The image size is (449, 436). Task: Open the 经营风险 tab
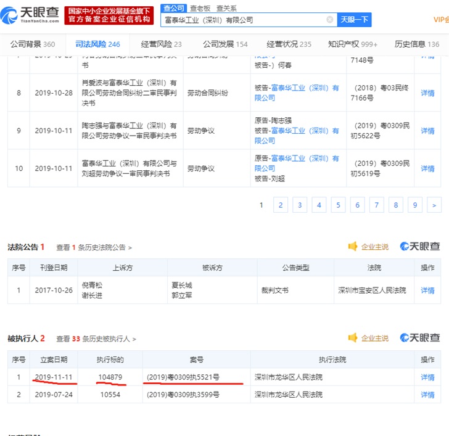click(161, 44)
